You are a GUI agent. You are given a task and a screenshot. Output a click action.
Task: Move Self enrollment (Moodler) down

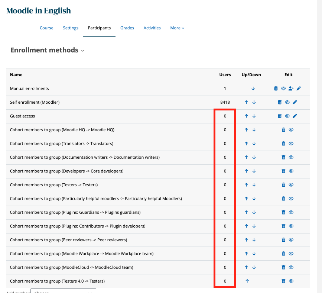254,102
